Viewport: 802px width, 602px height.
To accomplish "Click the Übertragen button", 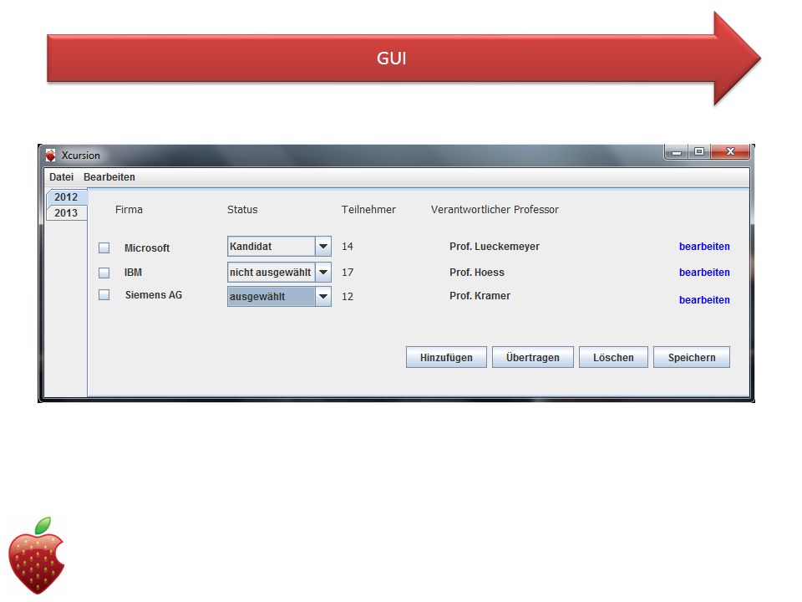I will coord(532,357).
